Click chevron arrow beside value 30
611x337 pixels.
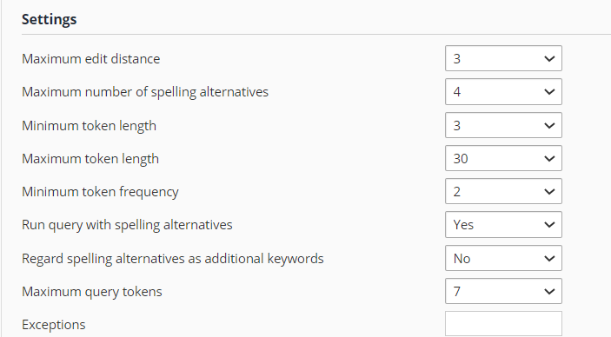click(549, 159)
